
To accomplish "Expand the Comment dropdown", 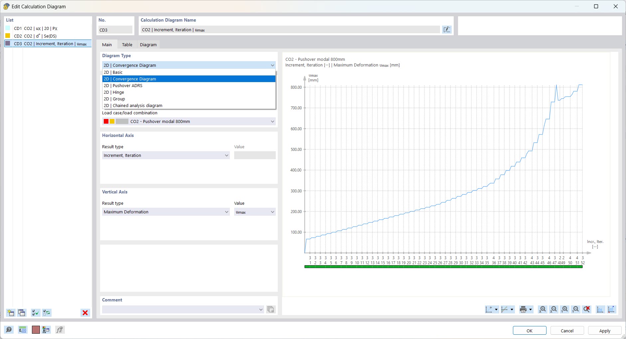I will (261, 309).
